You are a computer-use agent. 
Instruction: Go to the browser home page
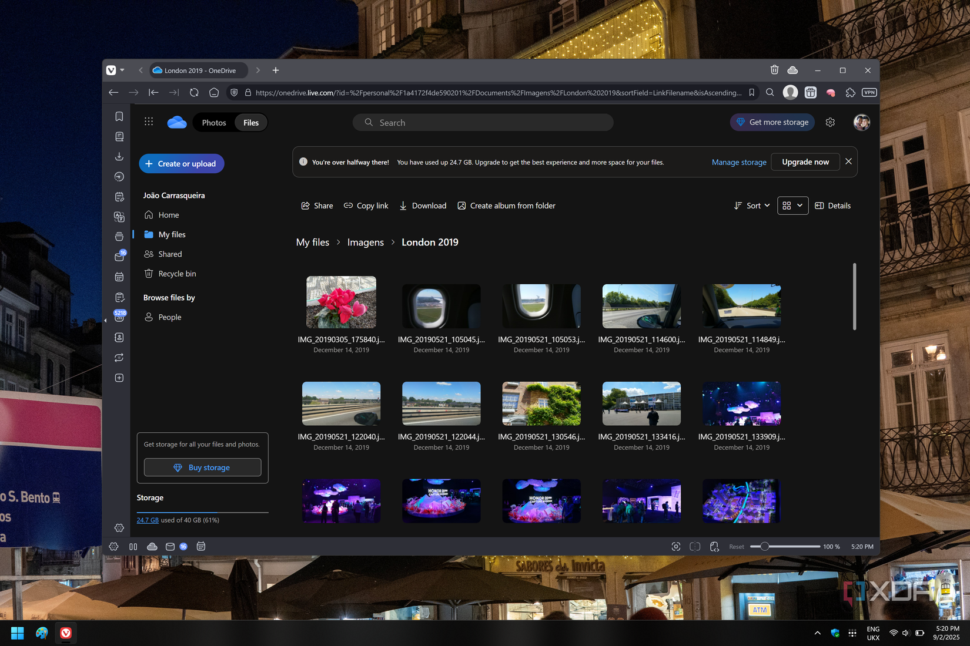[x=214, y=92]
